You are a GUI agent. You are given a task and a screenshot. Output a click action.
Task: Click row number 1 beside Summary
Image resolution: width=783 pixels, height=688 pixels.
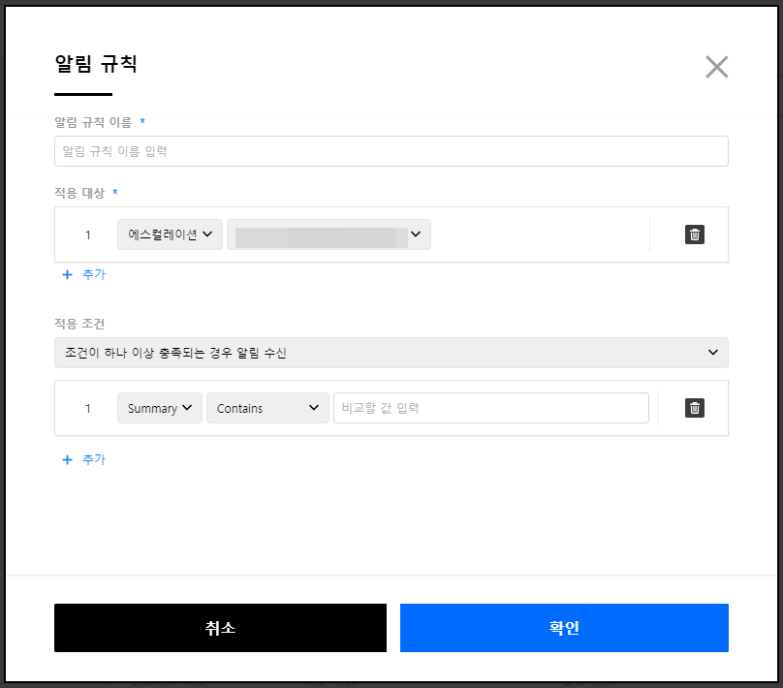pyautogui.click(x=87, y=408)
